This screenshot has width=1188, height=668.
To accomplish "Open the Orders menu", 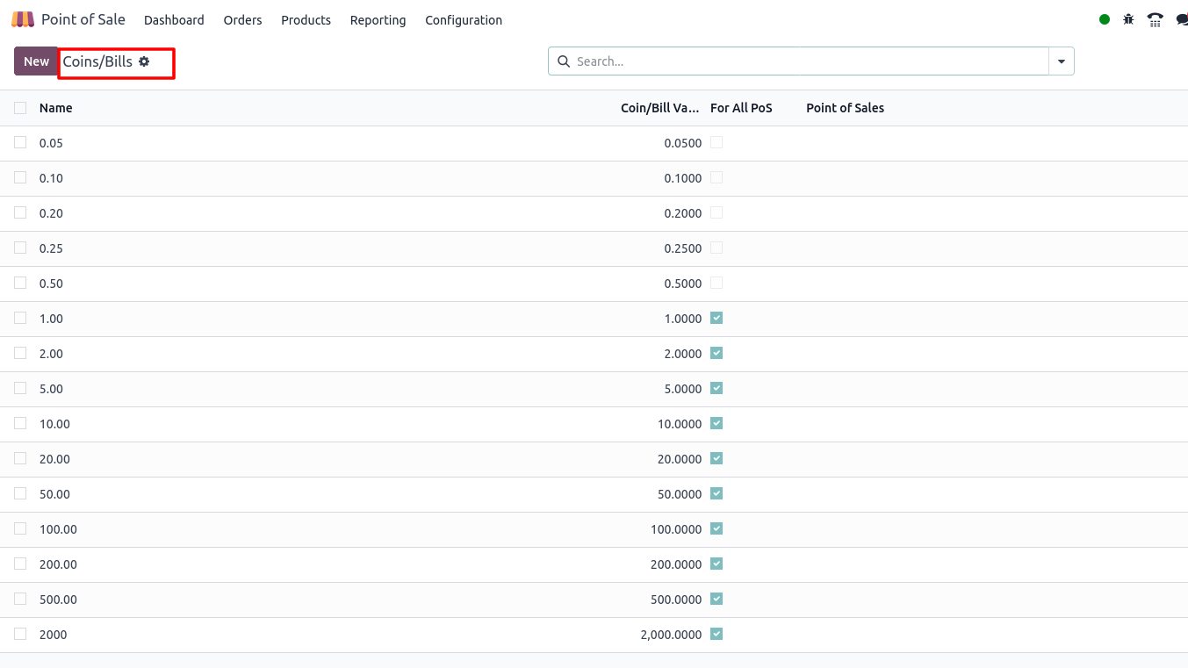I will [x=242, y=20].
